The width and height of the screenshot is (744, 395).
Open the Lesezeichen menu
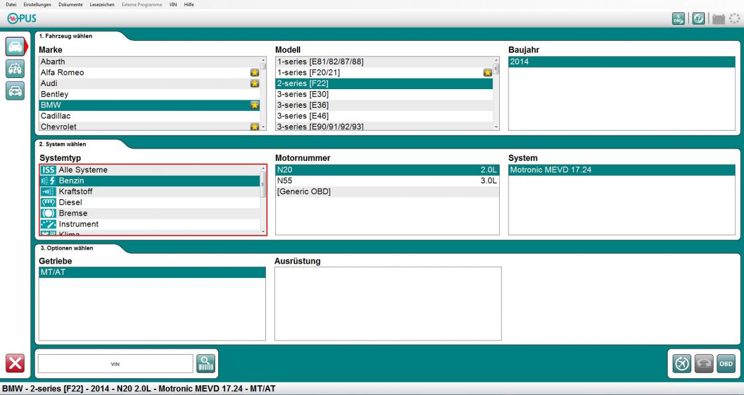coord(102,4)
